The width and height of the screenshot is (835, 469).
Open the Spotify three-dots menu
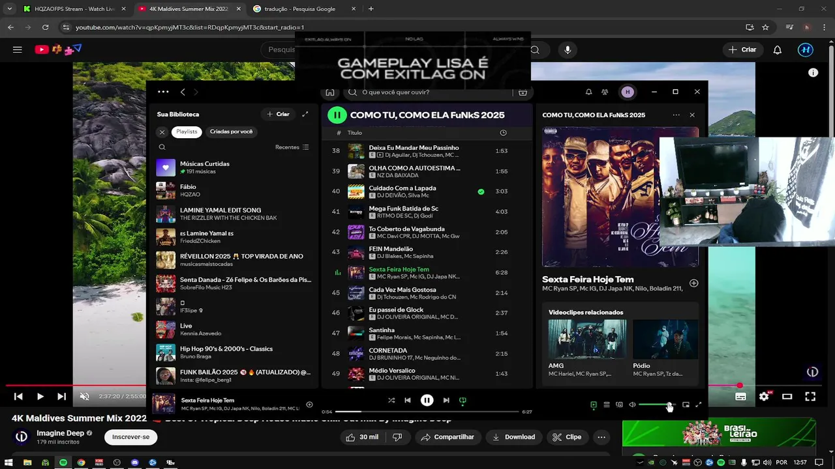coord(163,92)
